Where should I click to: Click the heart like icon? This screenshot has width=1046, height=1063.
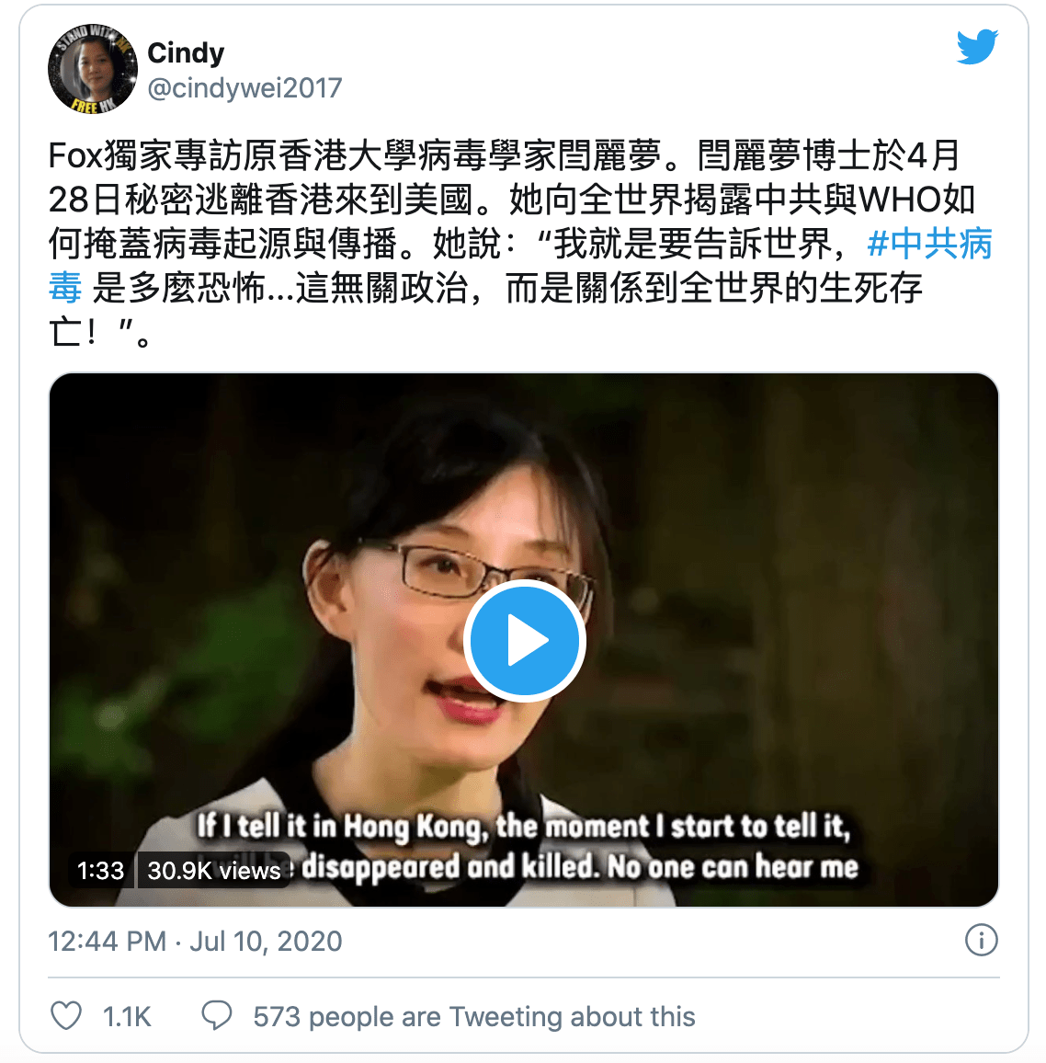(x=66, y=1015)
